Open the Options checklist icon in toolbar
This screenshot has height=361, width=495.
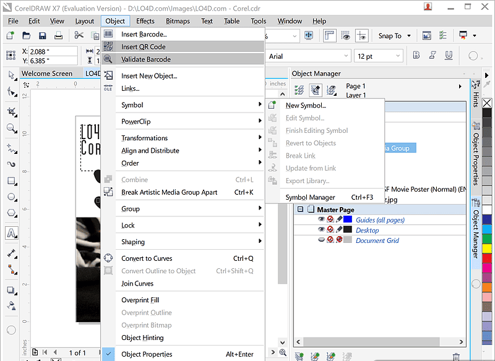click(443, 35)
